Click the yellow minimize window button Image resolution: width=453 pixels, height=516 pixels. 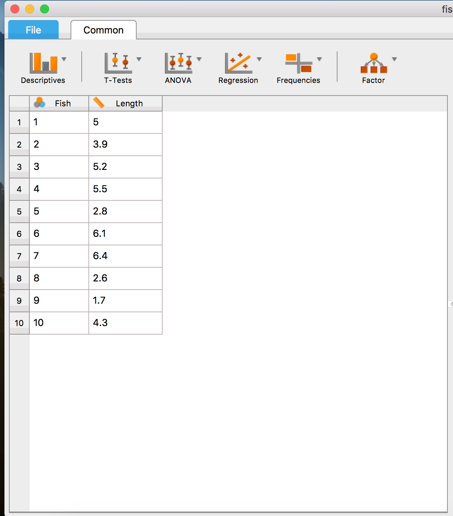click(30, 9)
